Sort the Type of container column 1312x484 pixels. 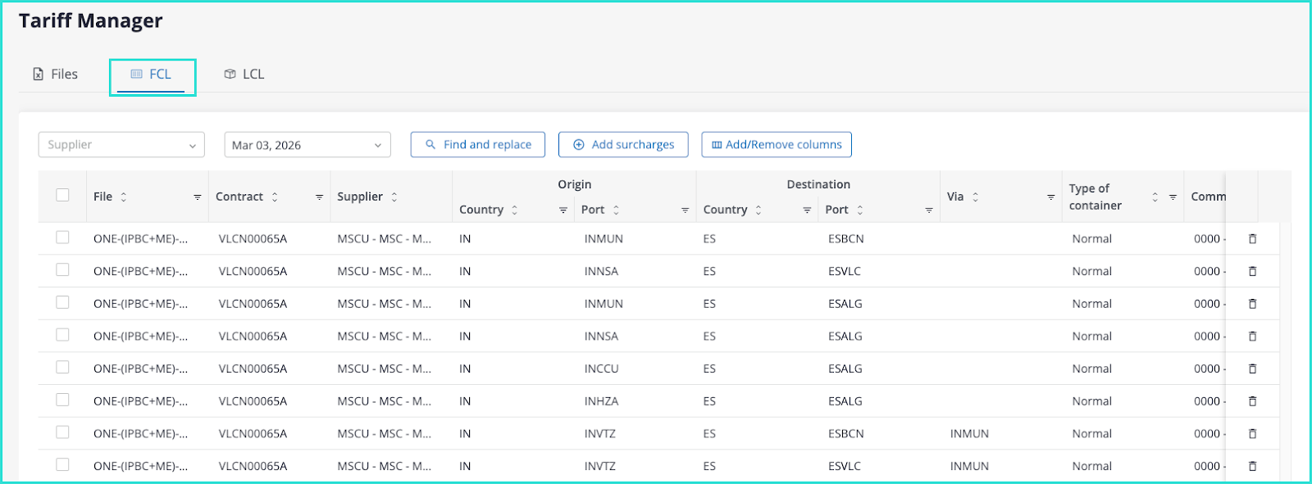click(1155, 197)
